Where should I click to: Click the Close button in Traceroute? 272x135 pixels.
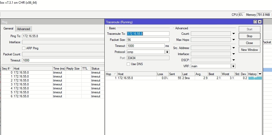click(249, 43)
